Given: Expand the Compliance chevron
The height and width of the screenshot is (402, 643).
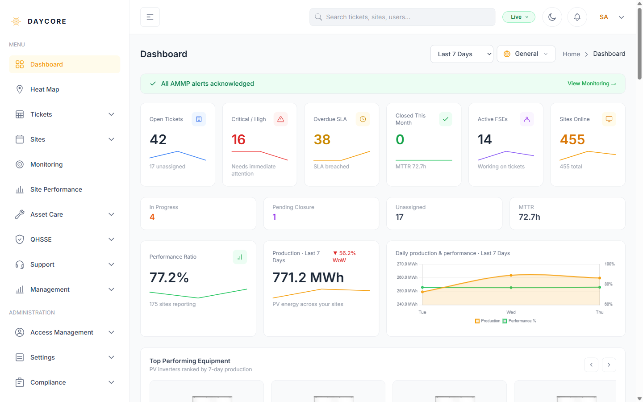Looking at the screenshot, I should (x=112, y=382).
